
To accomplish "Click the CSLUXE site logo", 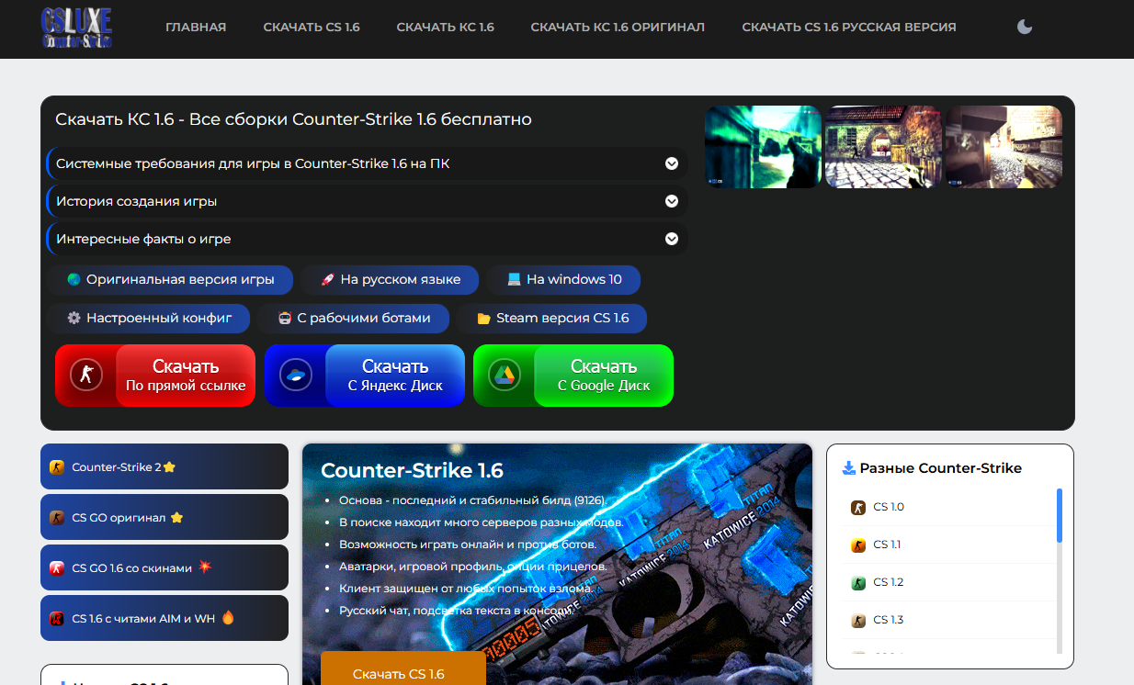I will click(77, 28).
